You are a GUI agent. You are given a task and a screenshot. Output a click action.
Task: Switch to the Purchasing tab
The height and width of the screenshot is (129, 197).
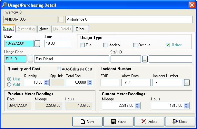pyautogui.click(x=26, y=29)
